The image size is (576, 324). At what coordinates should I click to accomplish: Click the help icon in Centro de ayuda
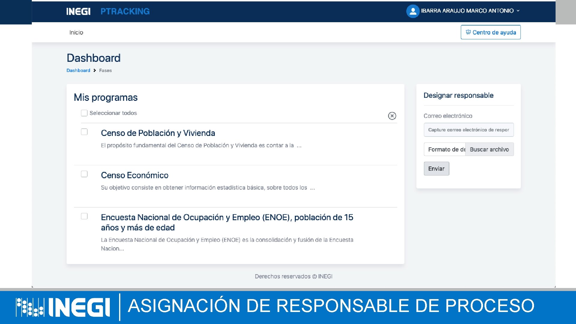pos(468,32)
